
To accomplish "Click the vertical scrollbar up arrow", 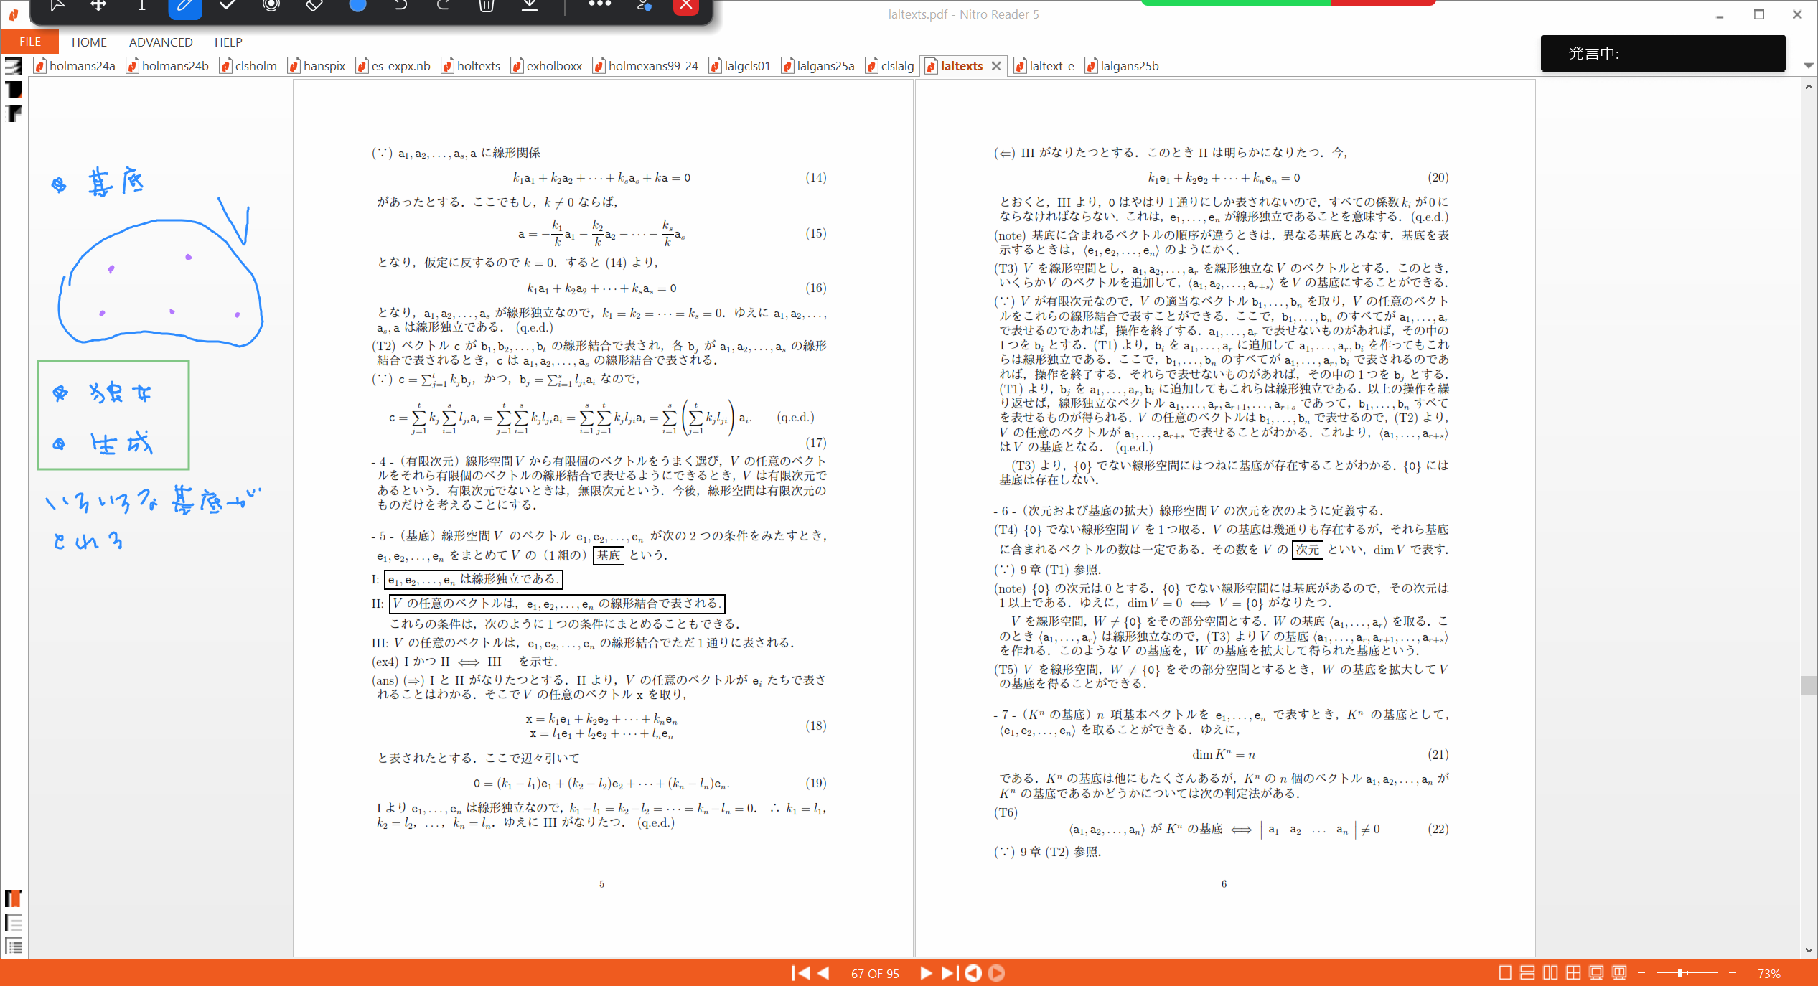I will [x=1809, y=87].
